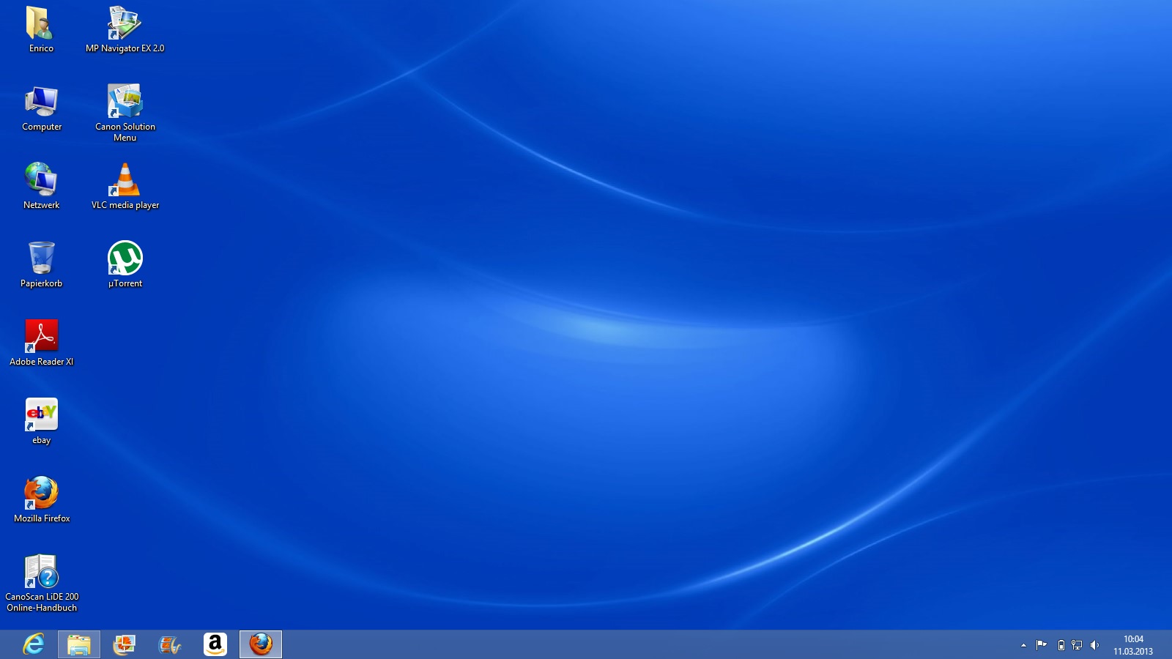Expand hidden system tray icons arrow
The height and width of the screenshot is (659, 1172).
[x=1023, y=645]
